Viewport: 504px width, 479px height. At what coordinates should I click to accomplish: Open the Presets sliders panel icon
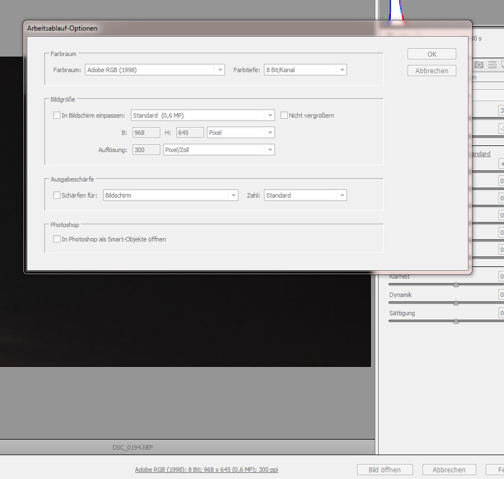pos(492,65)
